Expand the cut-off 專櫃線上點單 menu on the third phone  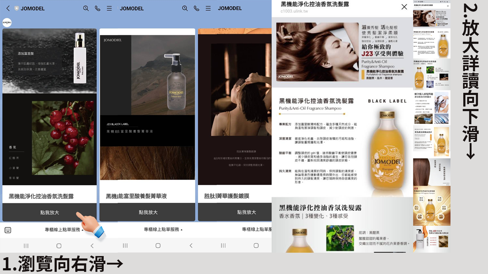click(257, 230)
